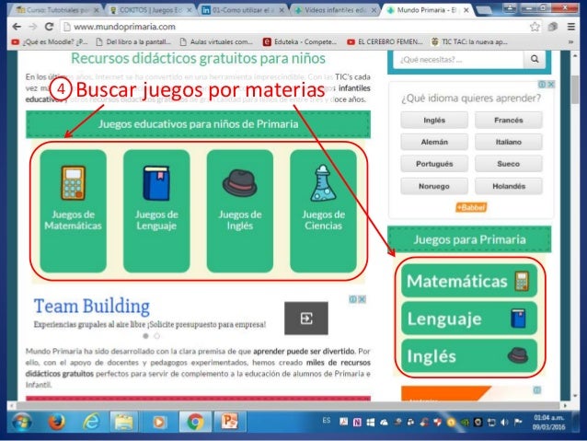Click the Juegos para Primaria sidebar heading
The image size is (587, 441).
coord(469,239)
